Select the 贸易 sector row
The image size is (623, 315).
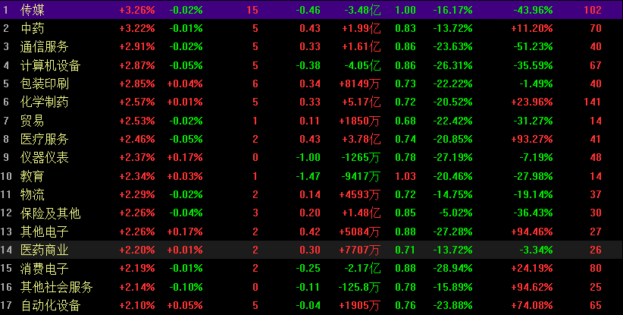[x=32, y=121]
